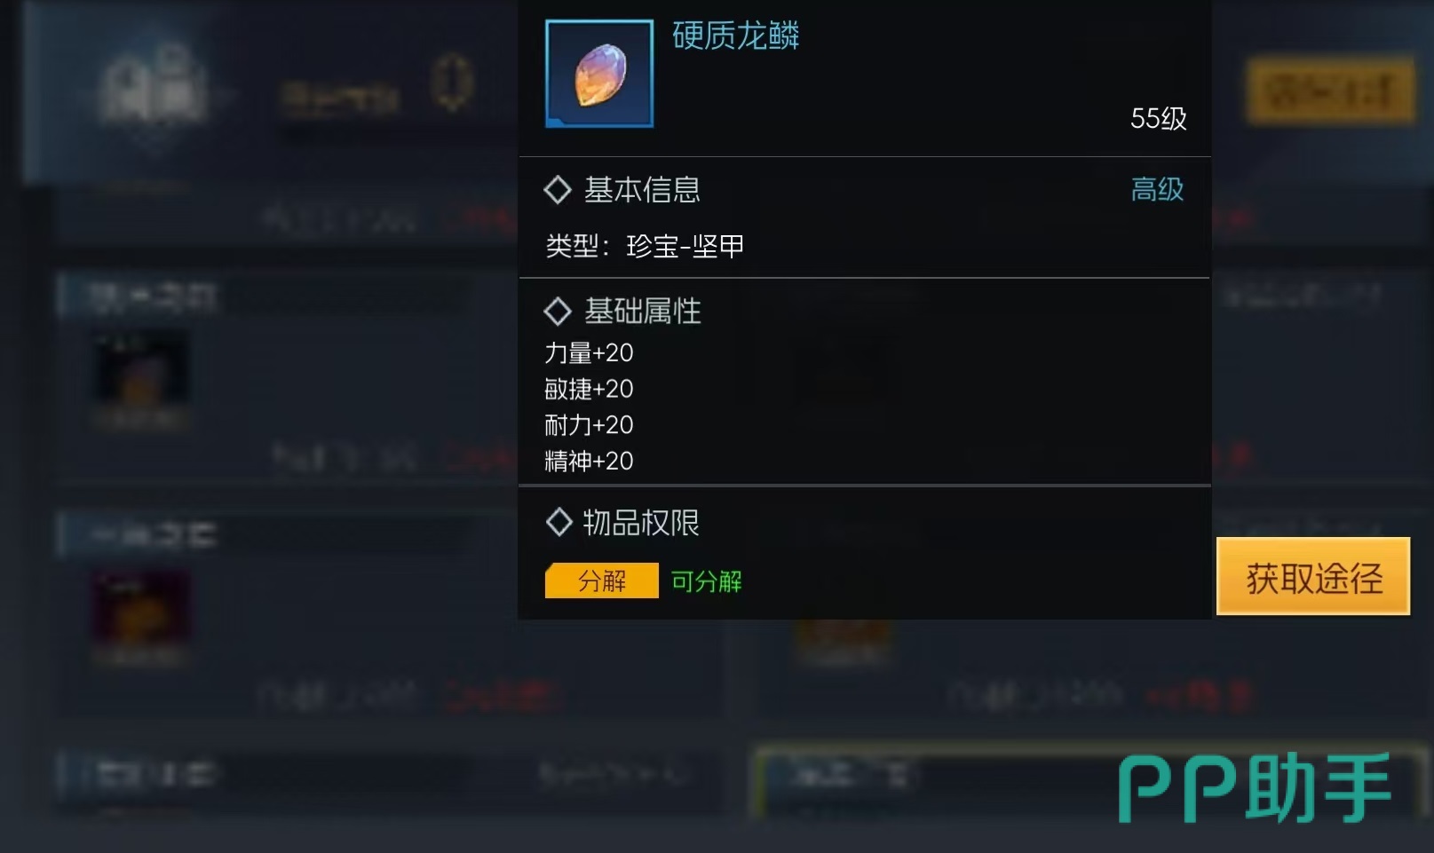Click the PP助手 watermark logo

[1254, 788]
